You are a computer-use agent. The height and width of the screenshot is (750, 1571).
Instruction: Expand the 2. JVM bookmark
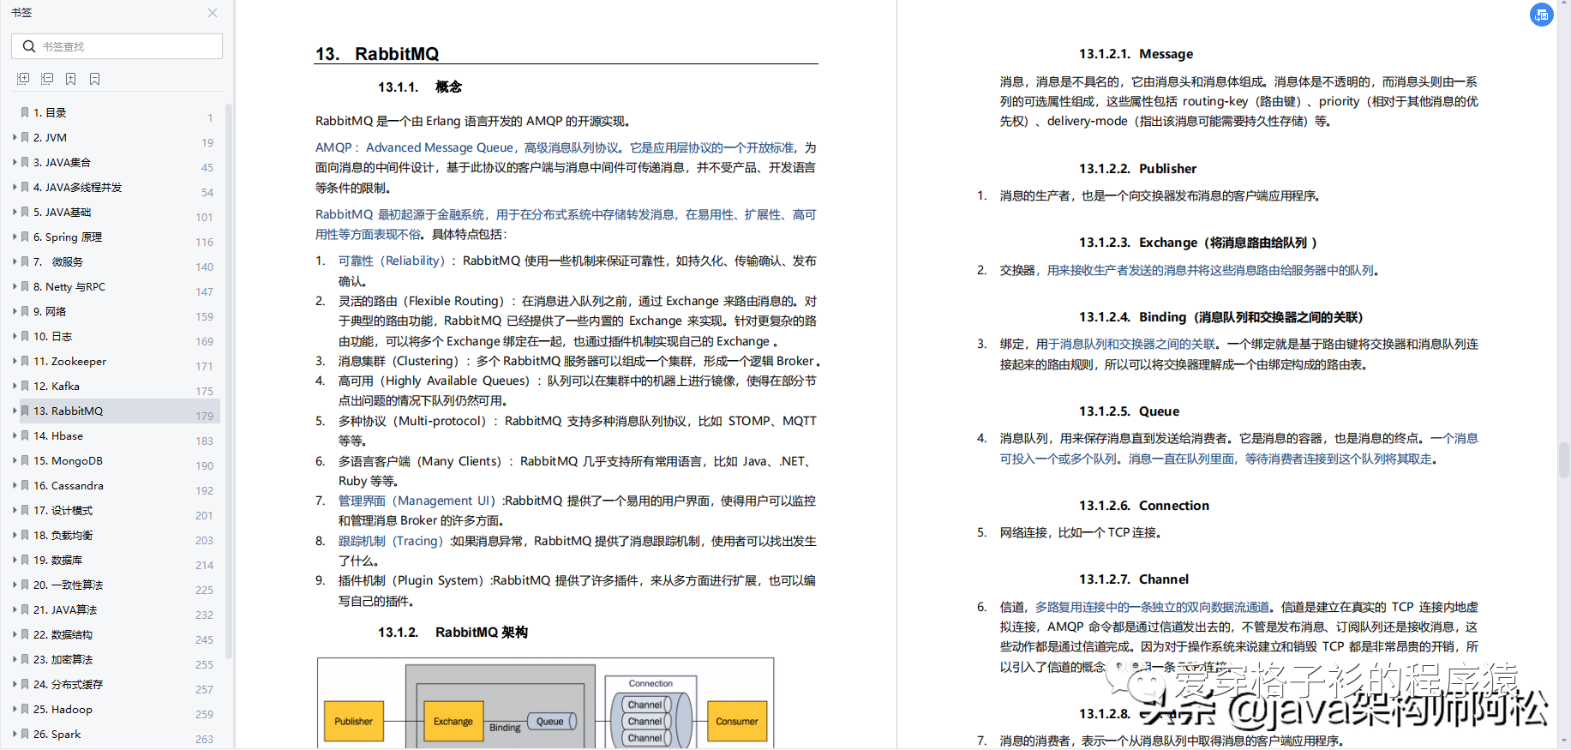[x=15, y=137]
